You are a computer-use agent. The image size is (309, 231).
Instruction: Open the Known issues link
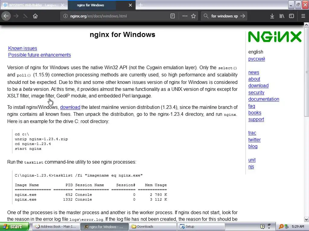[x=23, y=48]
